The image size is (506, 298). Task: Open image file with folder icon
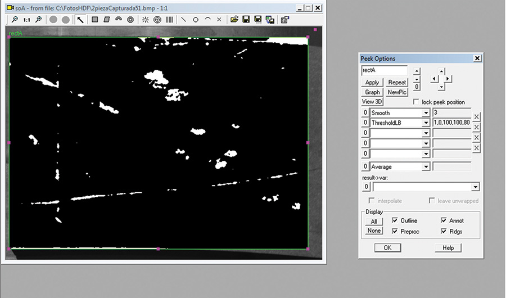(234, 19)
